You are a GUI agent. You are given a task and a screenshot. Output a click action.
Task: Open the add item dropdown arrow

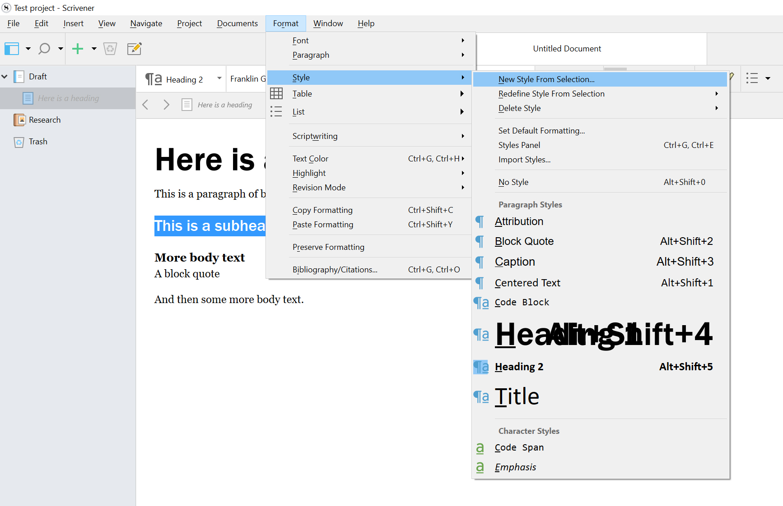click(x=94, y=48)
